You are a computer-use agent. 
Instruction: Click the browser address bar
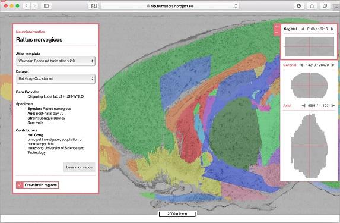tap(170, 6)
